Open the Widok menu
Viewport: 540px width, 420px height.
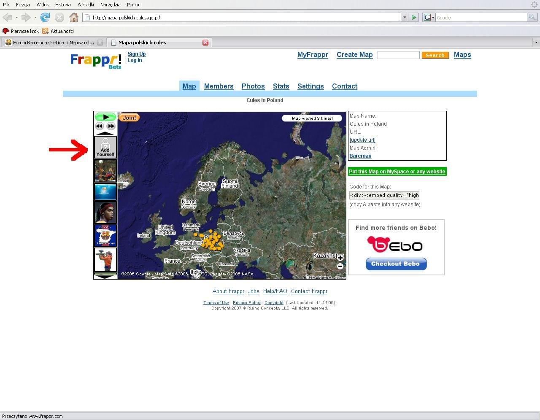pyautogui.click(x=43, y=5)
